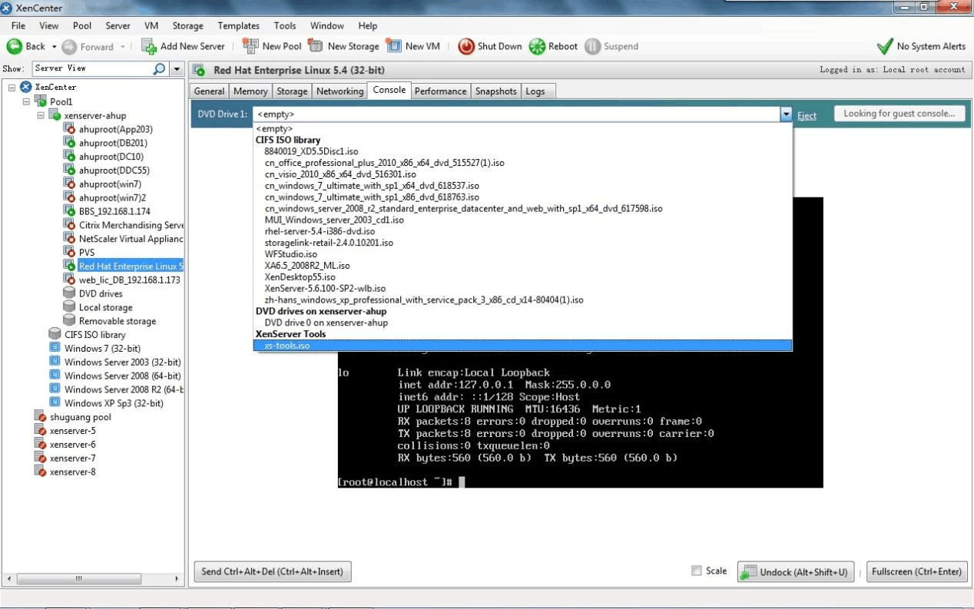
Task: Select the DVD drives storage icon
Action: 69,293
